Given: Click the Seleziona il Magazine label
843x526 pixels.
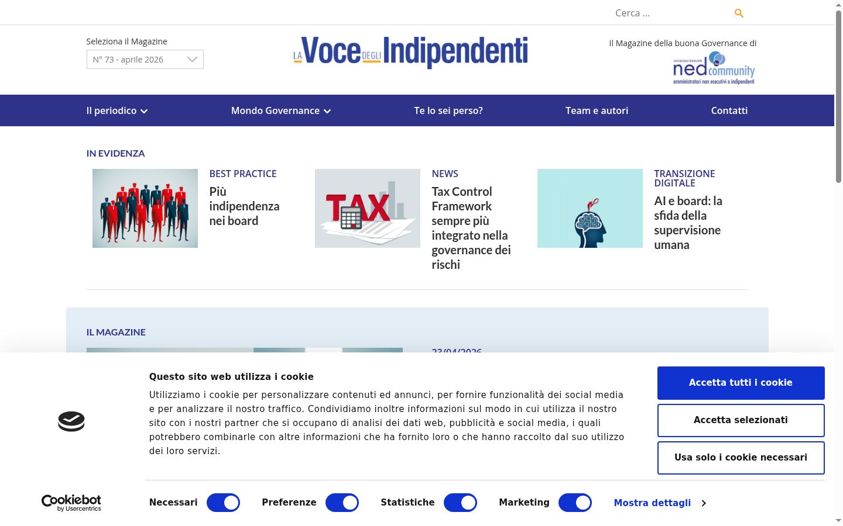Looking at the screenshot, I should [x=126, y=41].
